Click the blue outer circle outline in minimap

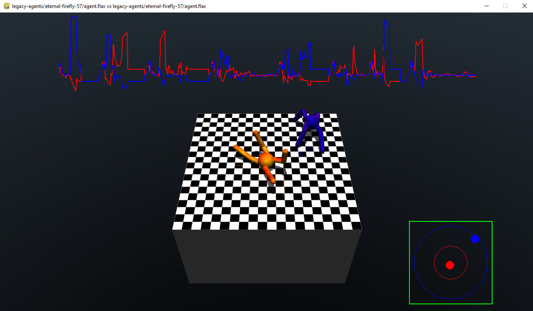[414, 263]
